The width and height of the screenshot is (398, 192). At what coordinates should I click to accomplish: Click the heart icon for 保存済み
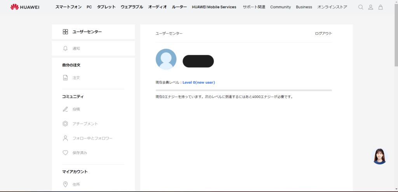[65, 153]
